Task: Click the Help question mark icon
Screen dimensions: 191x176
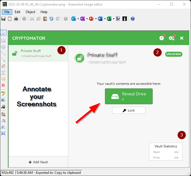Action: click(x=133, y=19)
